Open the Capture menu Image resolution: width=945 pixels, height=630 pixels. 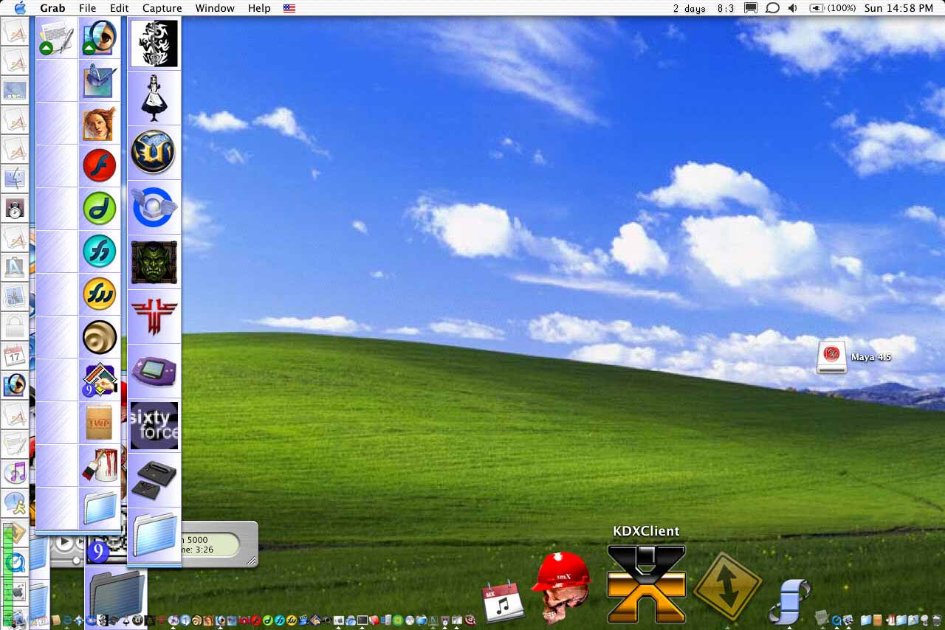162,8
